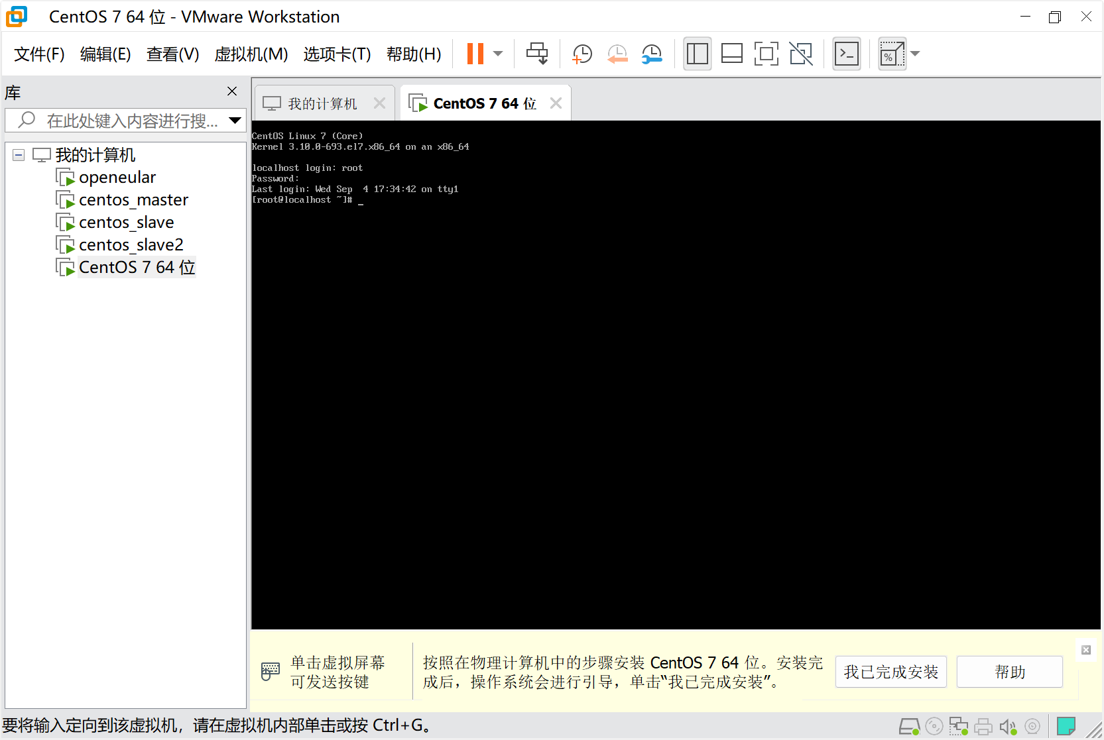The height and width of the screenshot is (740, 1104).
Task: Close the 我的计算机 tab
Action: 379,103
